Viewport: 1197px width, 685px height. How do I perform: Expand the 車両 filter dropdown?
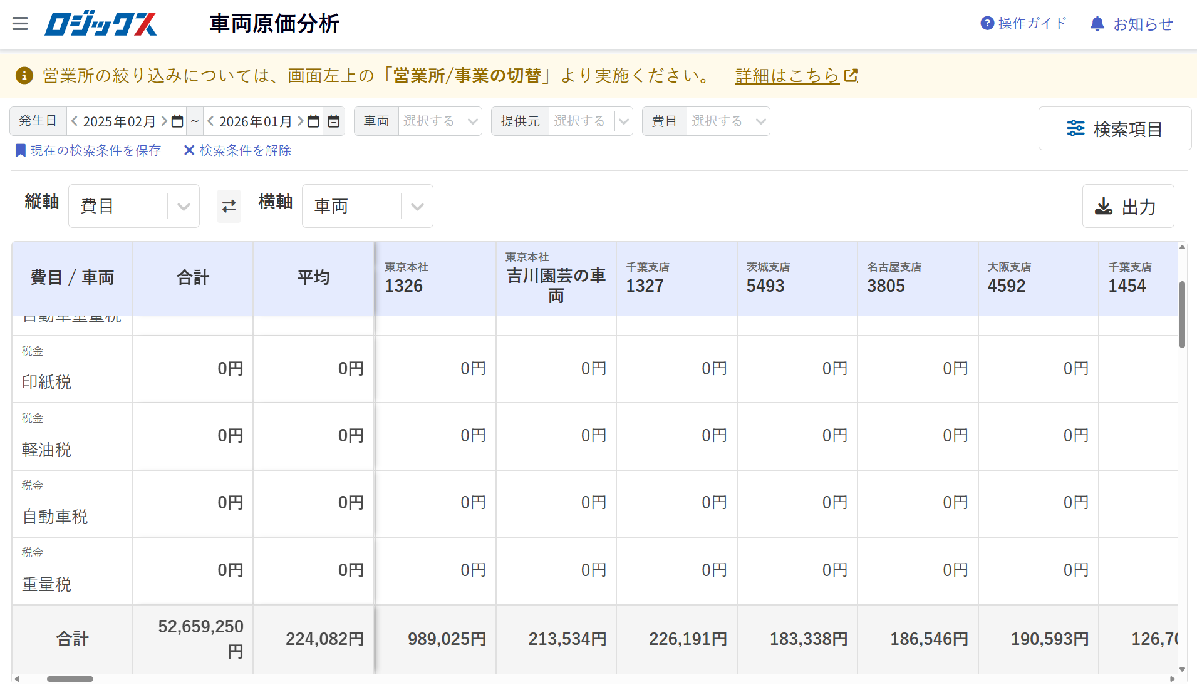click(x=473, y=121)
